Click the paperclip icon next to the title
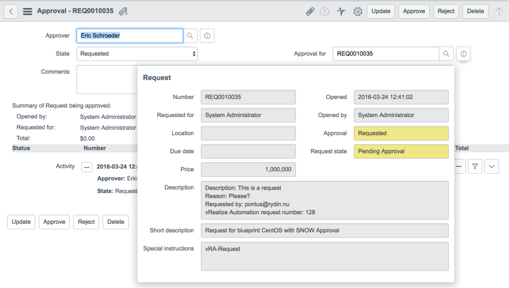Screen dimensions: 509x288 (123, 11)
